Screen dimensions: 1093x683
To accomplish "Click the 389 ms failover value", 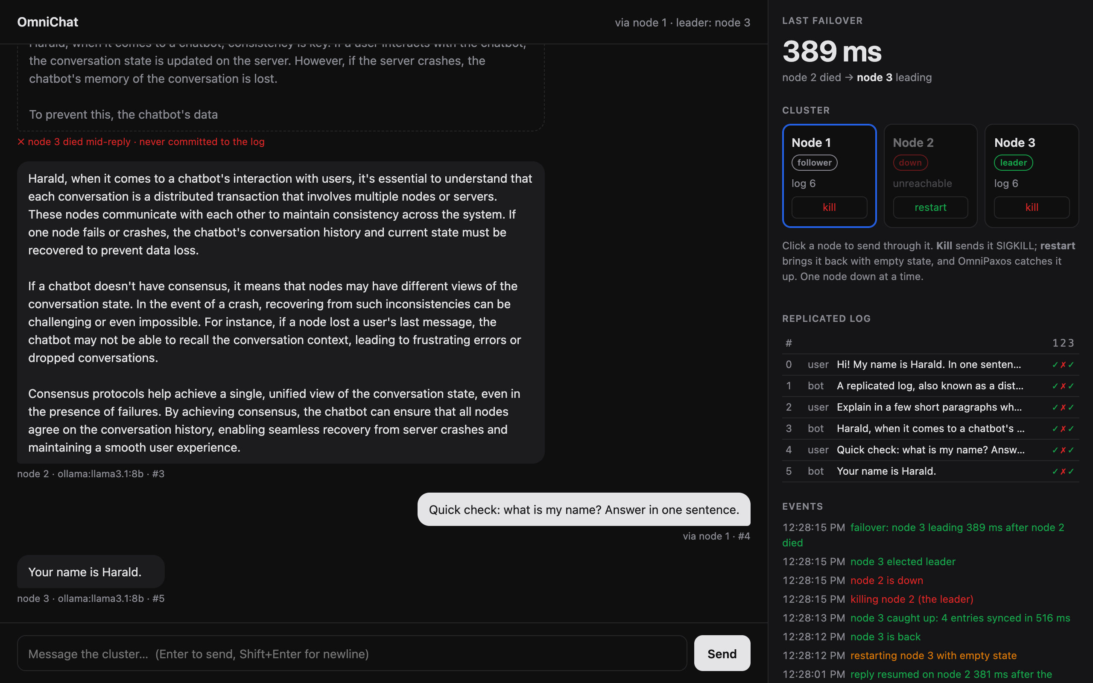I will (832, 51).
